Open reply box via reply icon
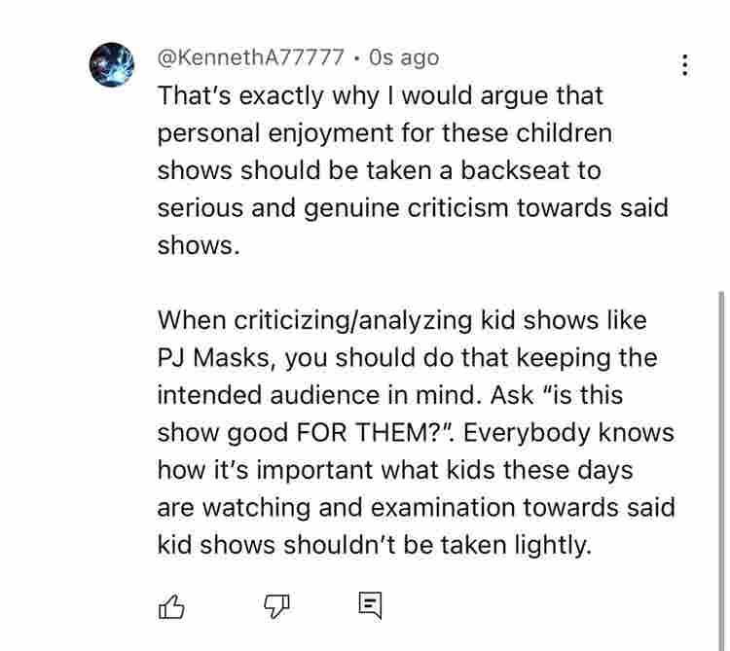The height and width of the screenshot is (651, 730). [370, 606]
